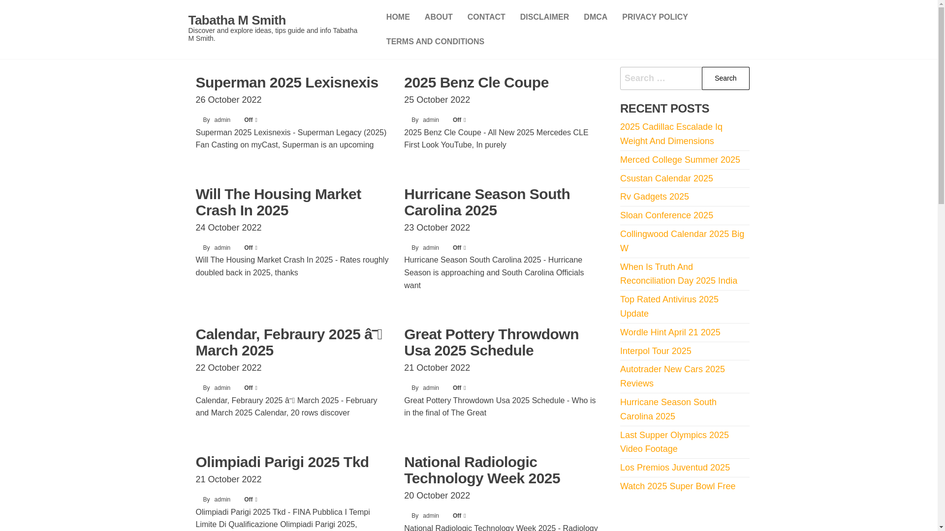Open recent post 2025 Cadillac Escalade Iq Weight
The width and height of the screenshot is (945, 531).
pos(671,134)
